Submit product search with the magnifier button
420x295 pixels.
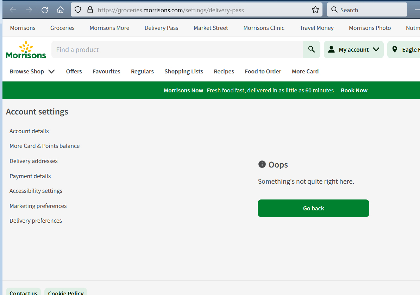(x=312, y=50)
